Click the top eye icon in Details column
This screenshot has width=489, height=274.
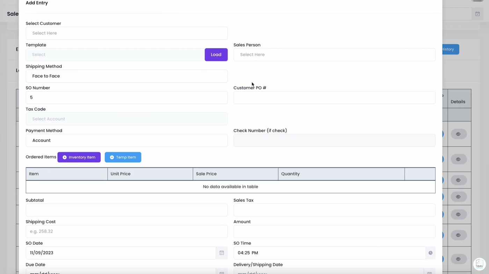pyautogui.click(x=458, y=134)
